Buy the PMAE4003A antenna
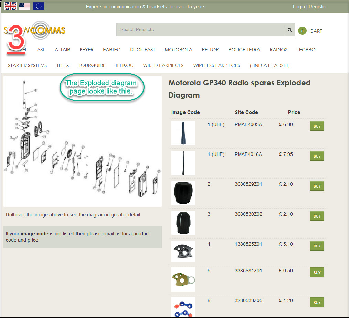The image size is (349, 318). click(x=317, y=126)
